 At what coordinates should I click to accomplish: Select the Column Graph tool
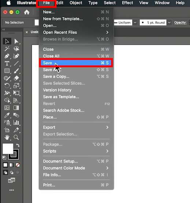16,122
